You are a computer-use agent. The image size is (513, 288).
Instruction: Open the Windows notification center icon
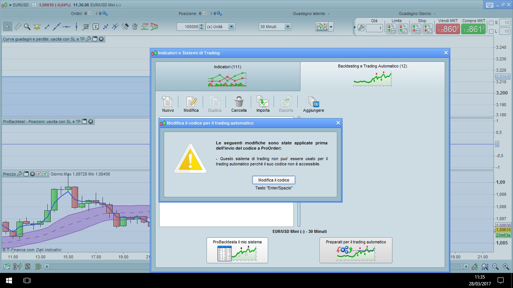[x=501, y=280]
